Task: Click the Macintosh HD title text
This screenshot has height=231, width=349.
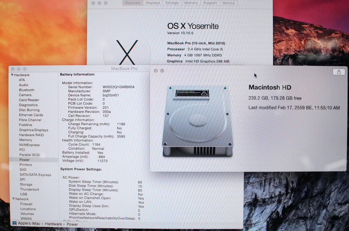Action: pos(270,87)
